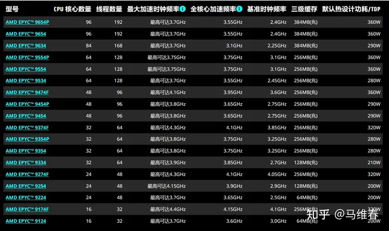Select the 4.15GHz all-core boost value
This screenshot has width=389, height=231.
[233, 209]
